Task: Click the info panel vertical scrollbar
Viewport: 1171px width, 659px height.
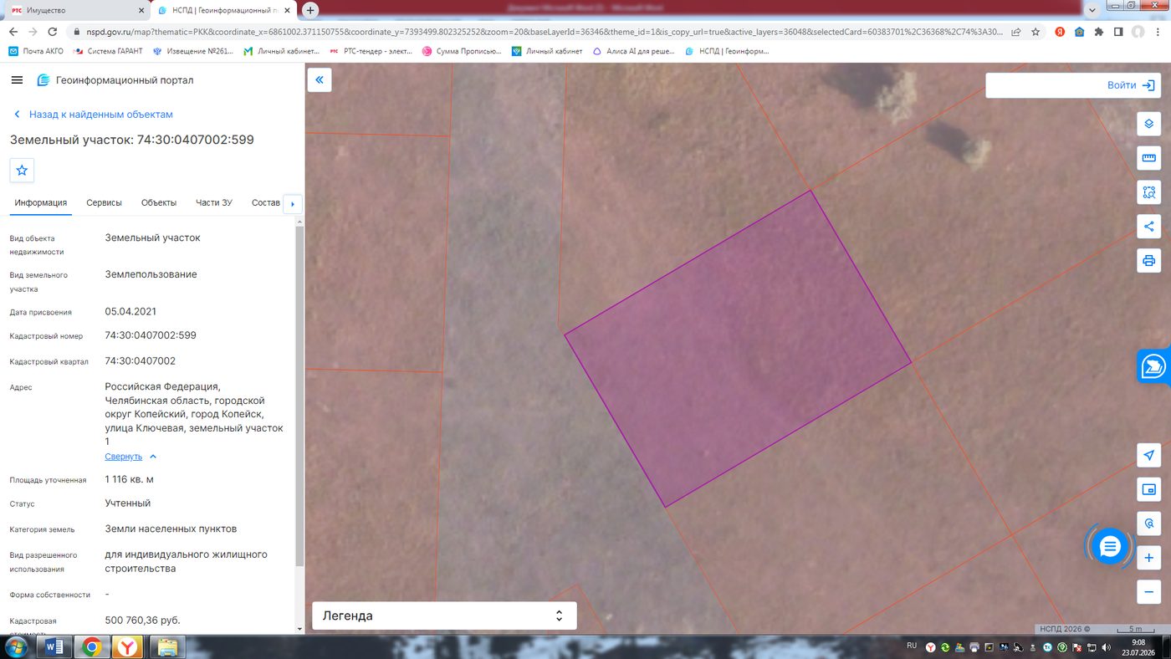Action: 300,393
